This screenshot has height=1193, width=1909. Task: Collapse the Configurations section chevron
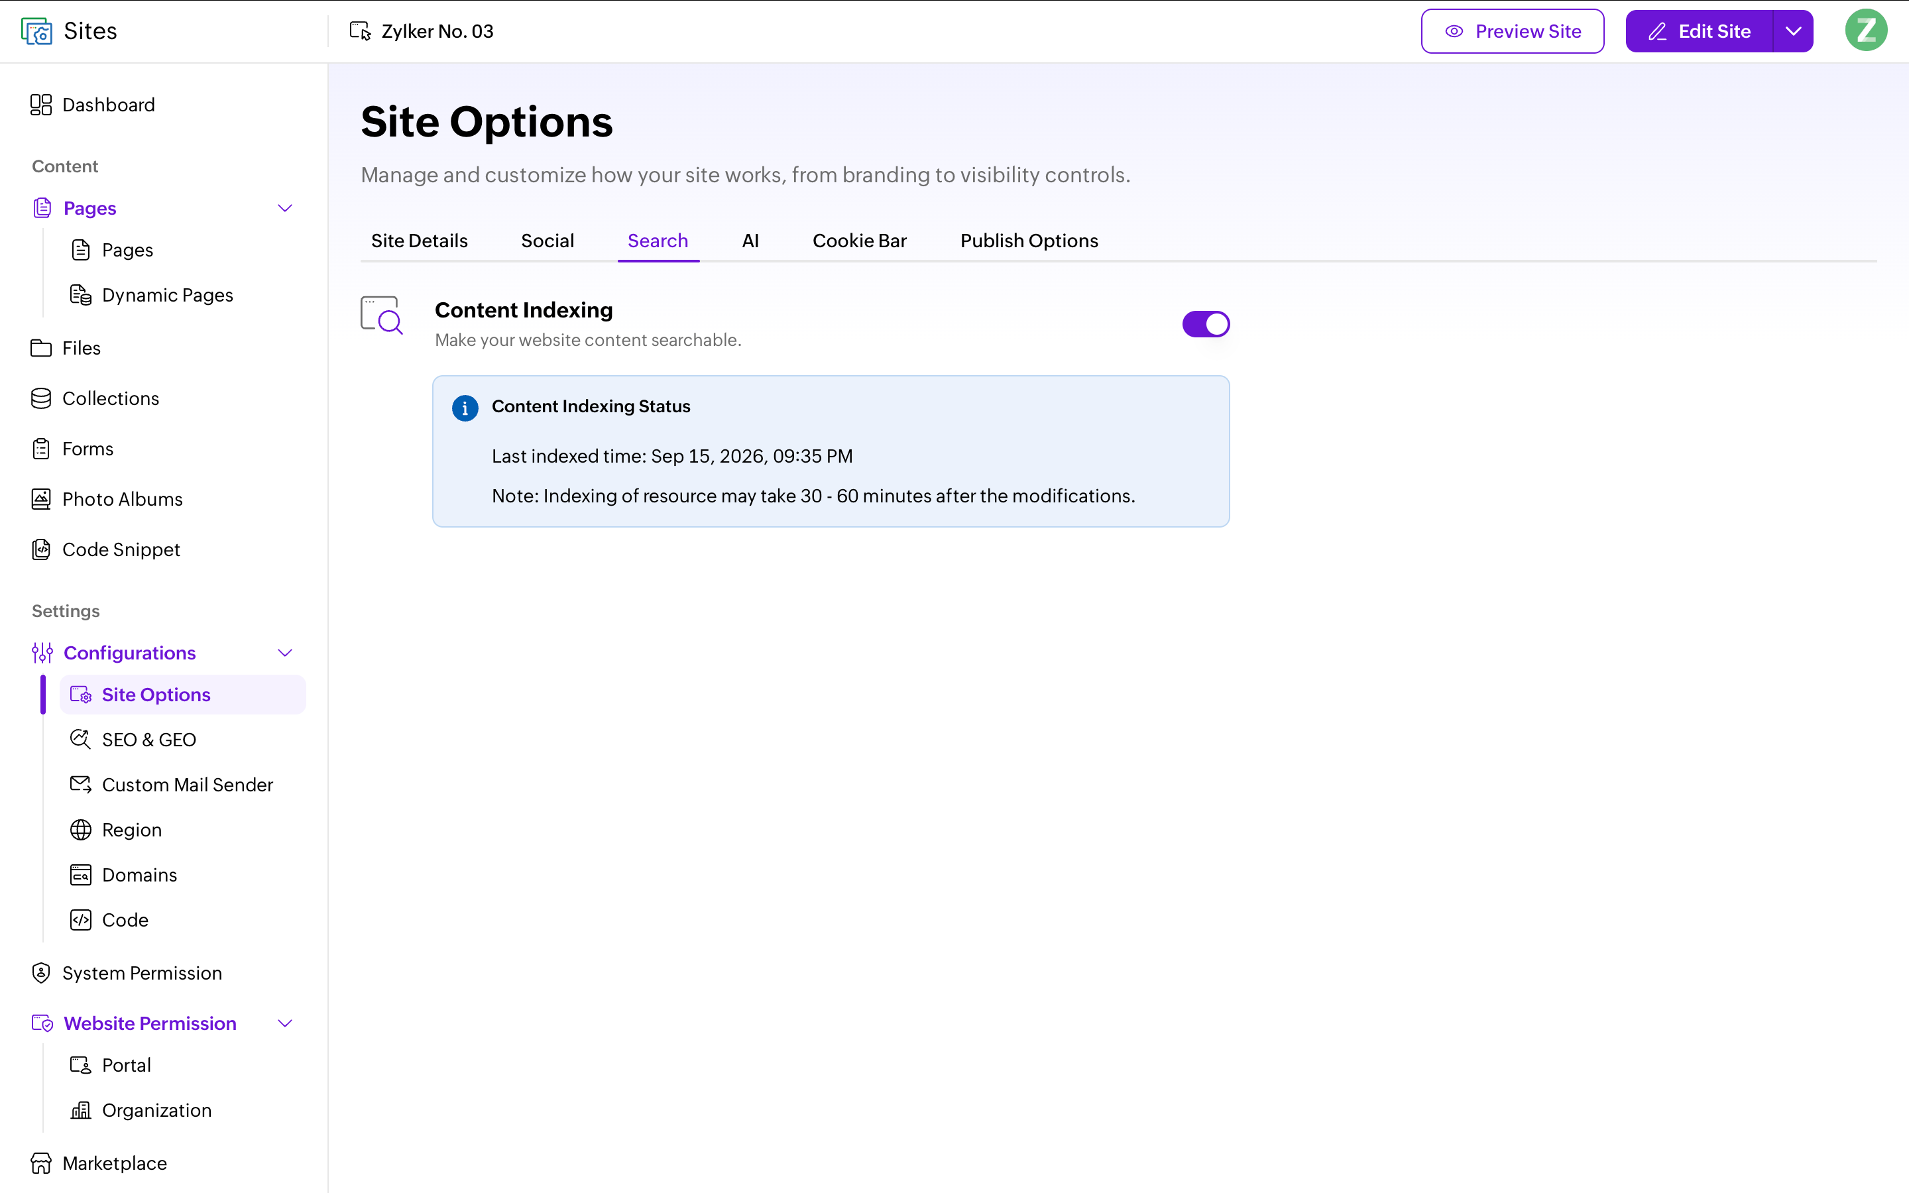point(286,653)
